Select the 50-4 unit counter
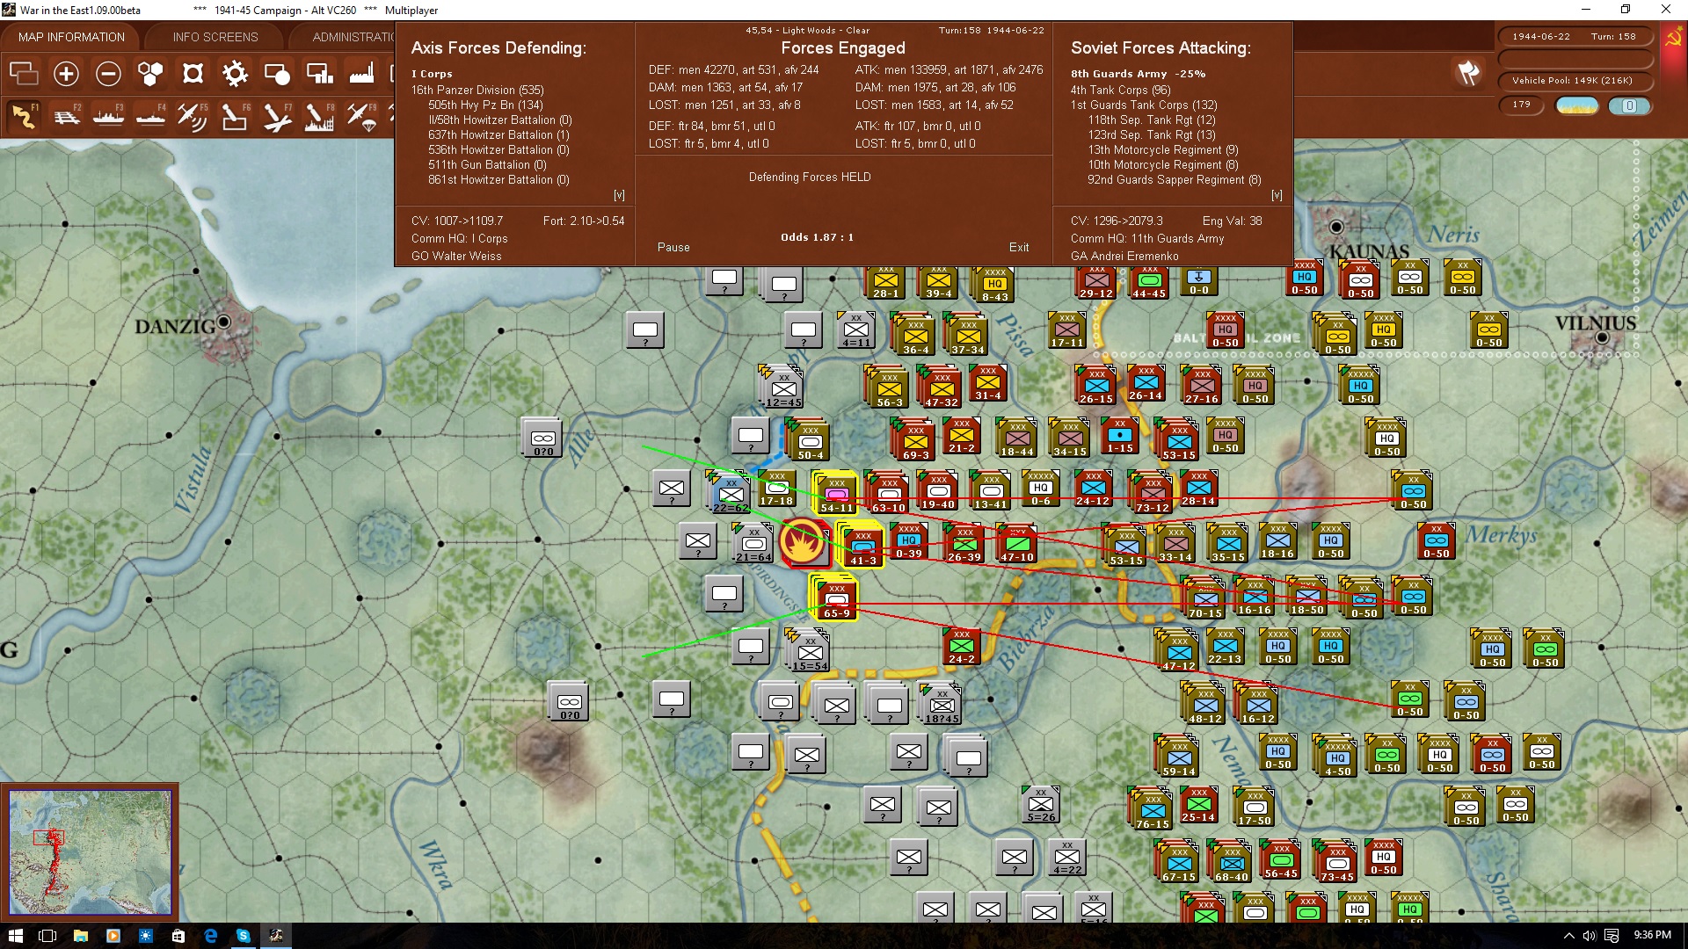The height and width of the screenshot is (949, 1688). tap(810, 441)
